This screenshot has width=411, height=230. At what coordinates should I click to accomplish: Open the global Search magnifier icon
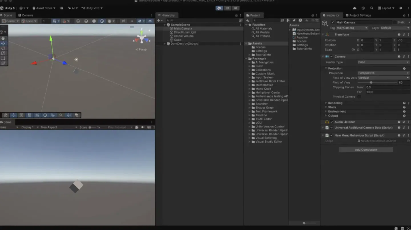[x=372, y=8]
